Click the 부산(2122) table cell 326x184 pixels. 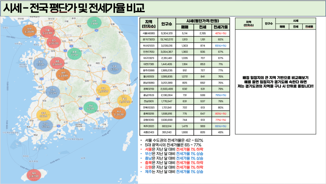click(x=149, y=46)
